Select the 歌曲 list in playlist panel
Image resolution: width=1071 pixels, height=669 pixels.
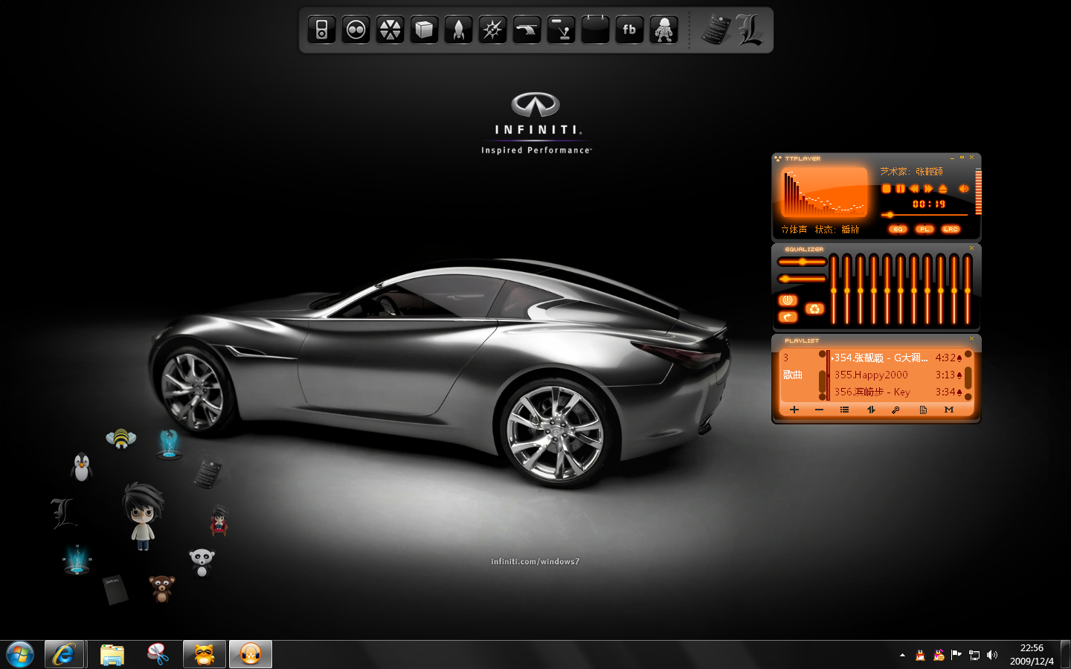(x=793, y=375)
